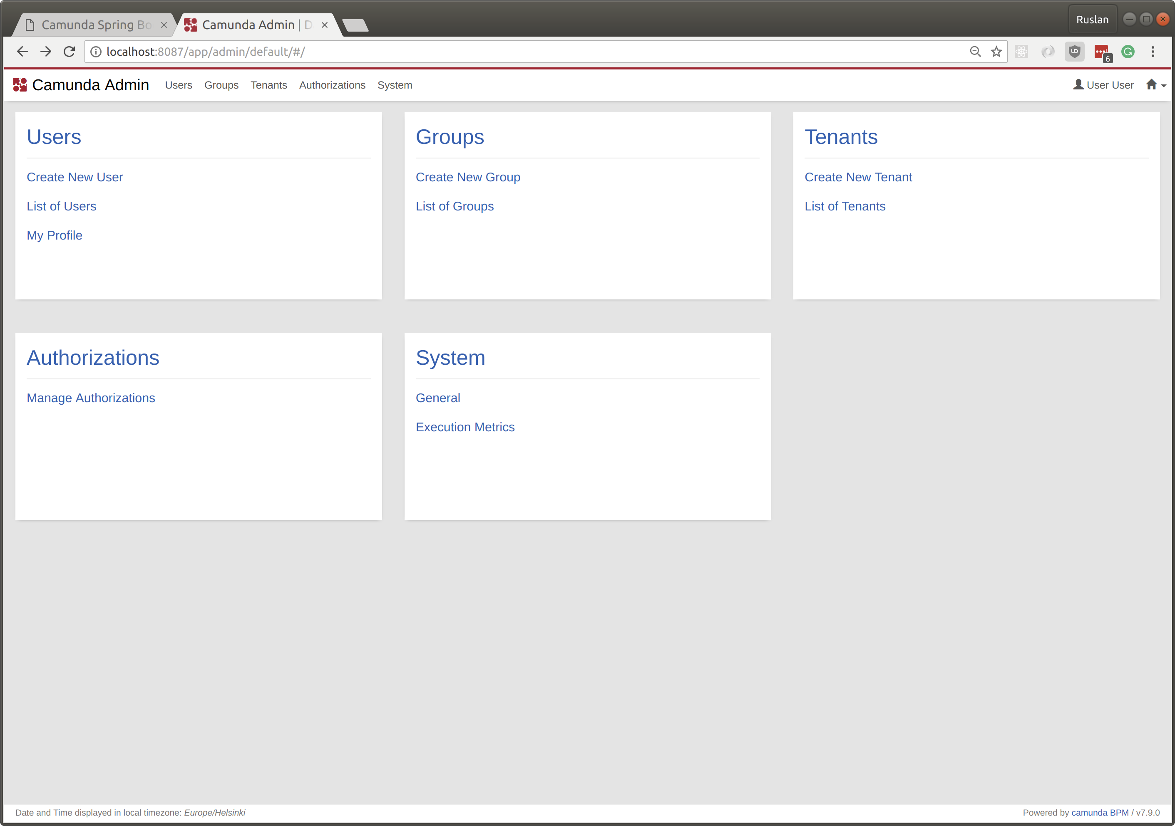The width and height of the screenshot is (1175, 826).
Task: Click the User User profile icon
Action: [1078, 85]
